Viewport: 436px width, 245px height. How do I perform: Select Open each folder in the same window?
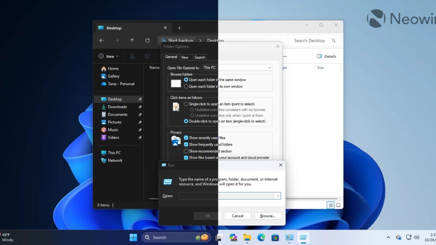pyautogui.click(x=215, y=79)
